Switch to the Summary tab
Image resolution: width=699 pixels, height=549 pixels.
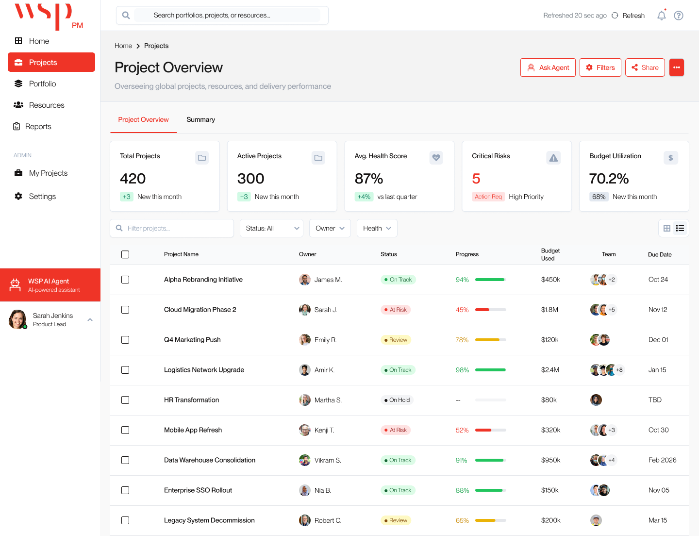(x=200, y=120)
